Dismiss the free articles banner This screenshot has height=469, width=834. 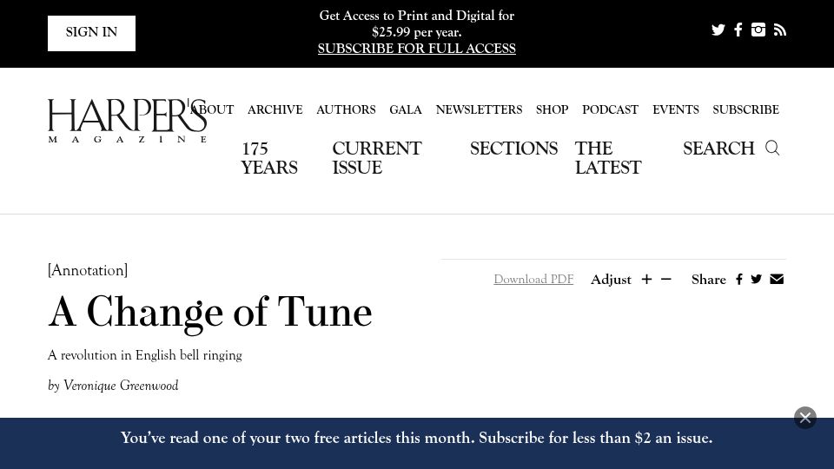tap(805, 418)
